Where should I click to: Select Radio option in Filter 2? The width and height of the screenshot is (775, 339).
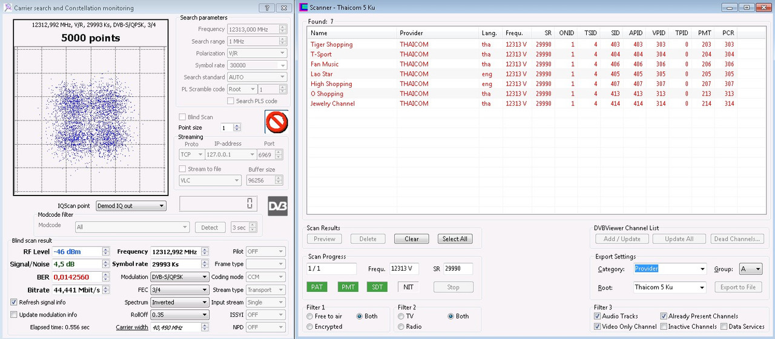click(x=401, y=326)
